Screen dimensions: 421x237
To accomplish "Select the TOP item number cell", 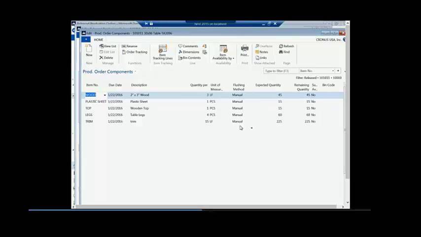I will click(88, 108).
